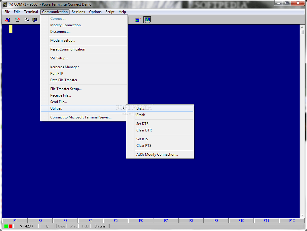
Task: Select the Disconnect... menu entry
Action: point(84,32)
